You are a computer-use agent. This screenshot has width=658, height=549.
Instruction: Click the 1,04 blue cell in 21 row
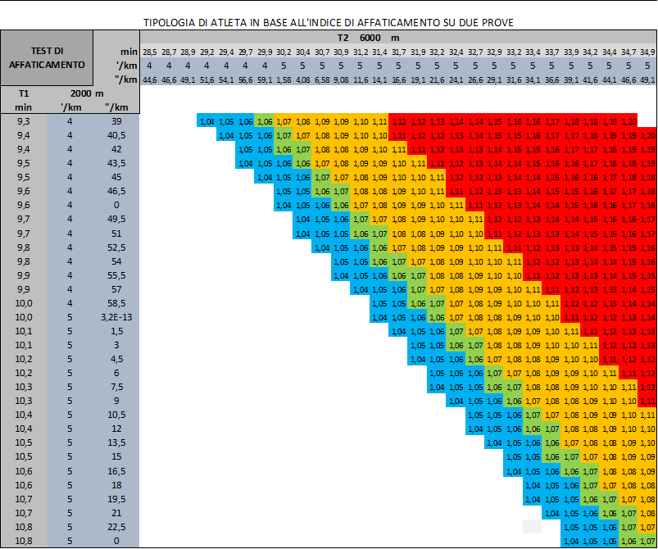551,513
